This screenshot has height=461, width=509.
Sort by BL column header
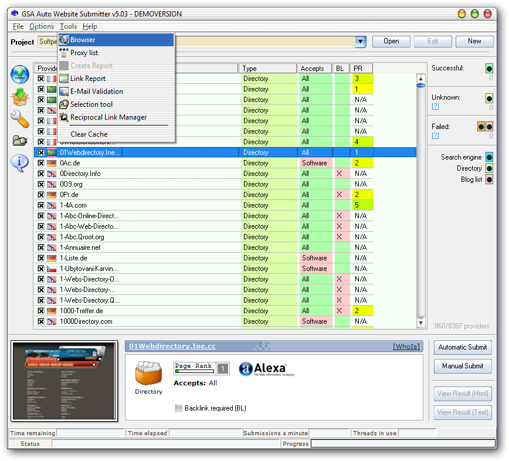tap(341, 69)
